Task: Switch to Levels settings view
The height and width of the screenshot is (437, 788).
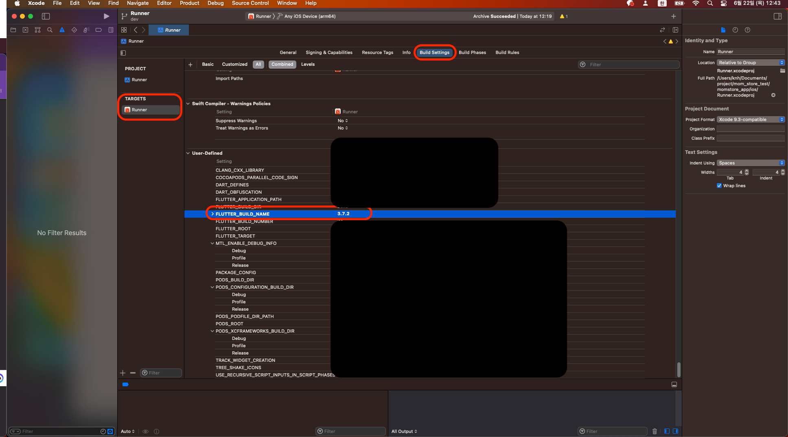Action: [308, 65]
